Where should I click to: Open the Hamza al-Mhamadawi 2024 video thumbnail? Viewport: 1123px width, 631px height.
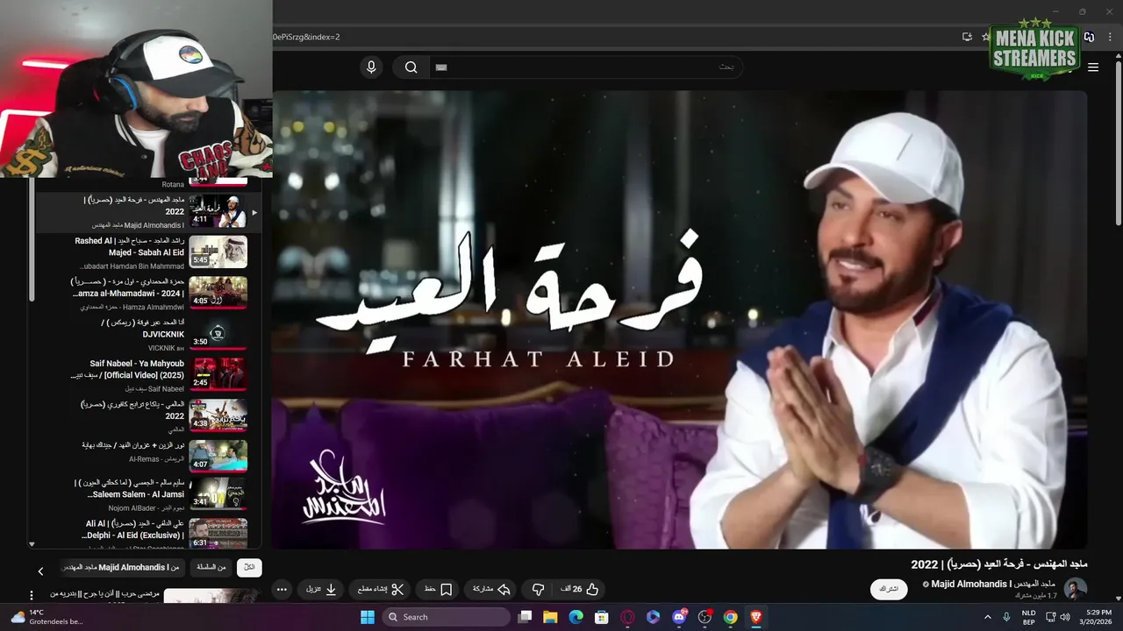[x=218, y=293]
